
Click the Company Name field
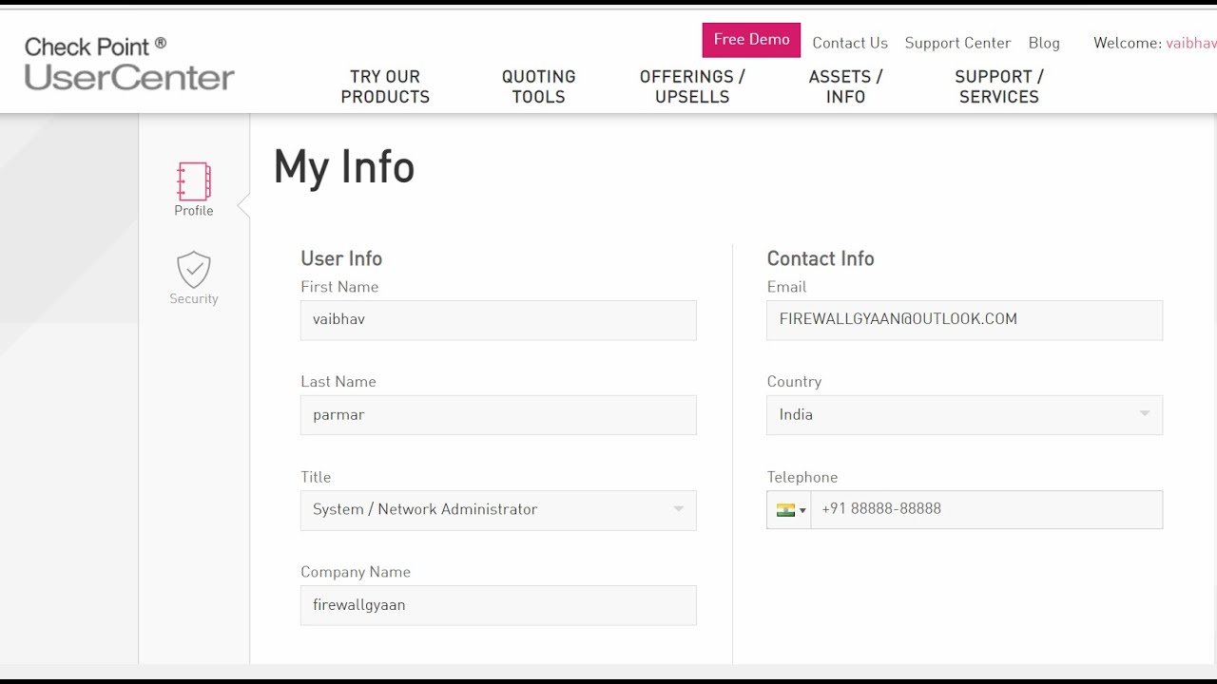click(x=498, y=605)
